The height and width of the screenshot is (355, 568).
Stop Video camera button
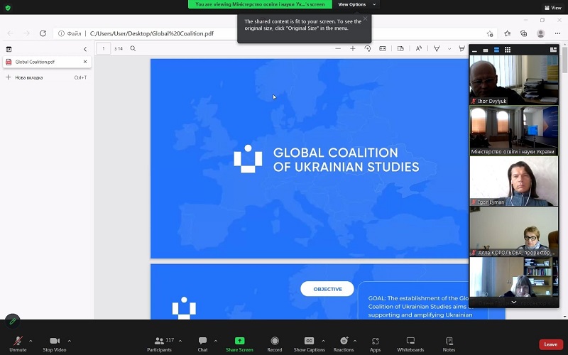[55, 344]
